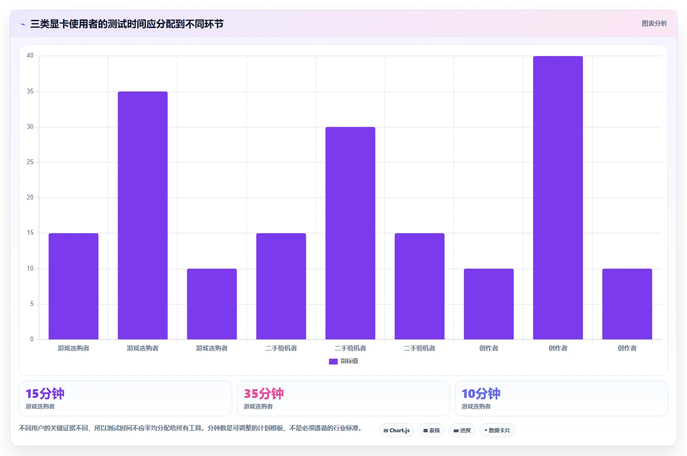Click the 游戏选购者 bar with value 10
Viewport: 687px width, 456px height.
tap(212, 304)
